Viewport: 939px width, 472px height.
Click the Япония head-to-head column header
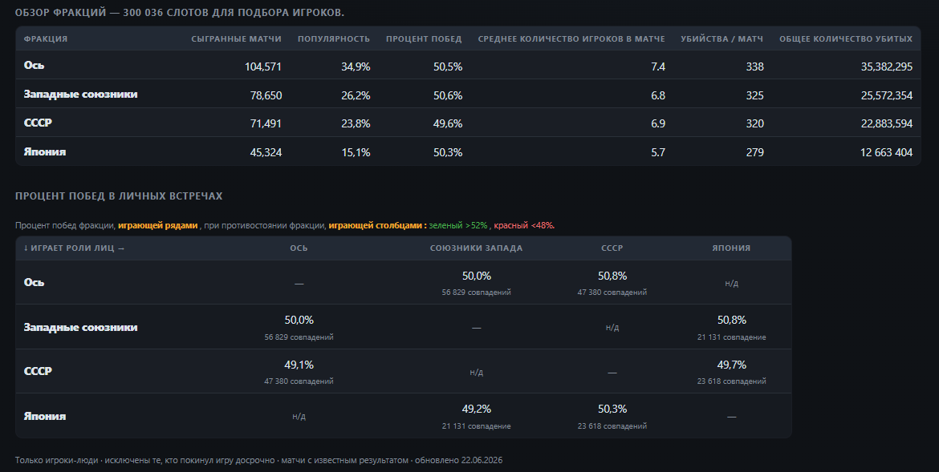[x=731, y=248]
